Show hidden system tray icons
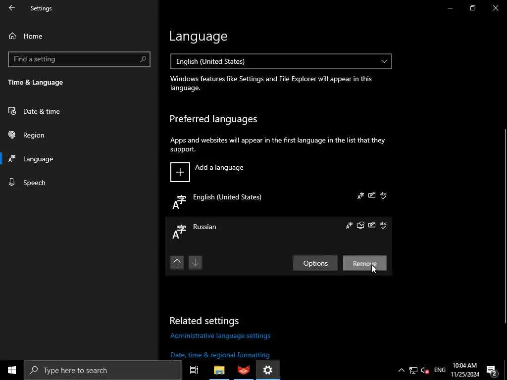This screenshot has width=507, height=380. pyautogui.click(x=401, y=370)
